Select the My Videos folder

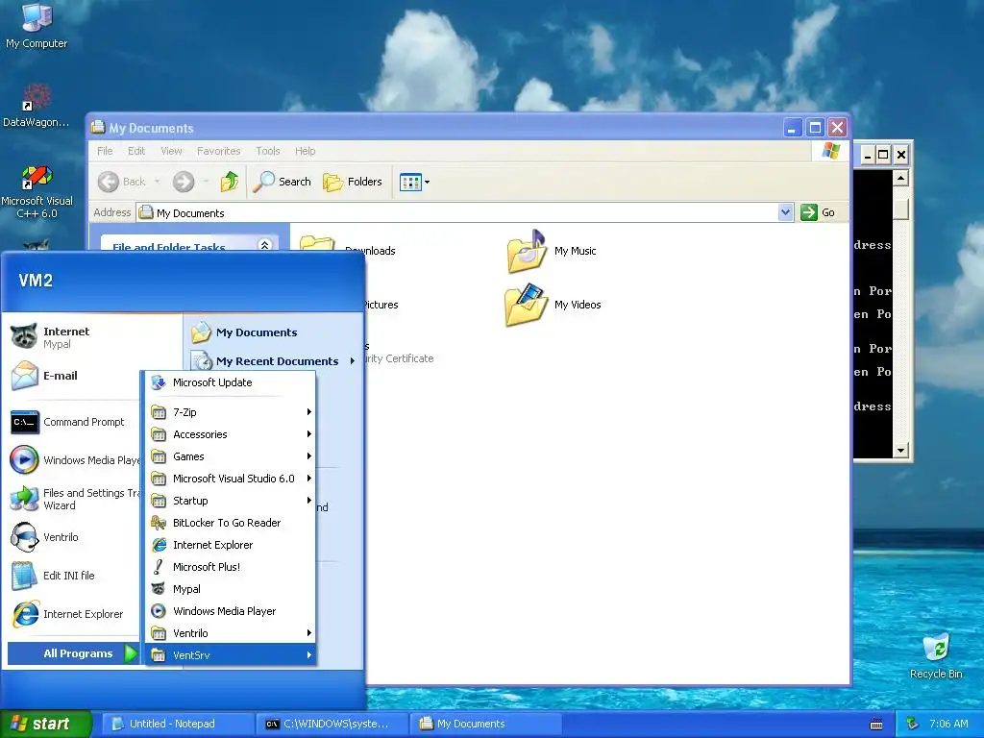[553, 305]
